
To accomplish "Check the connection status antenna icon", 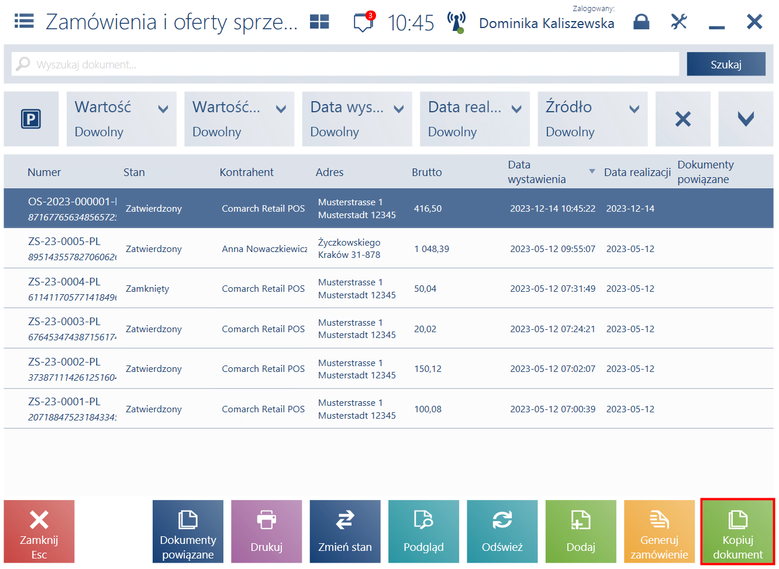I will pyautogui.click(x=456, y=22).
